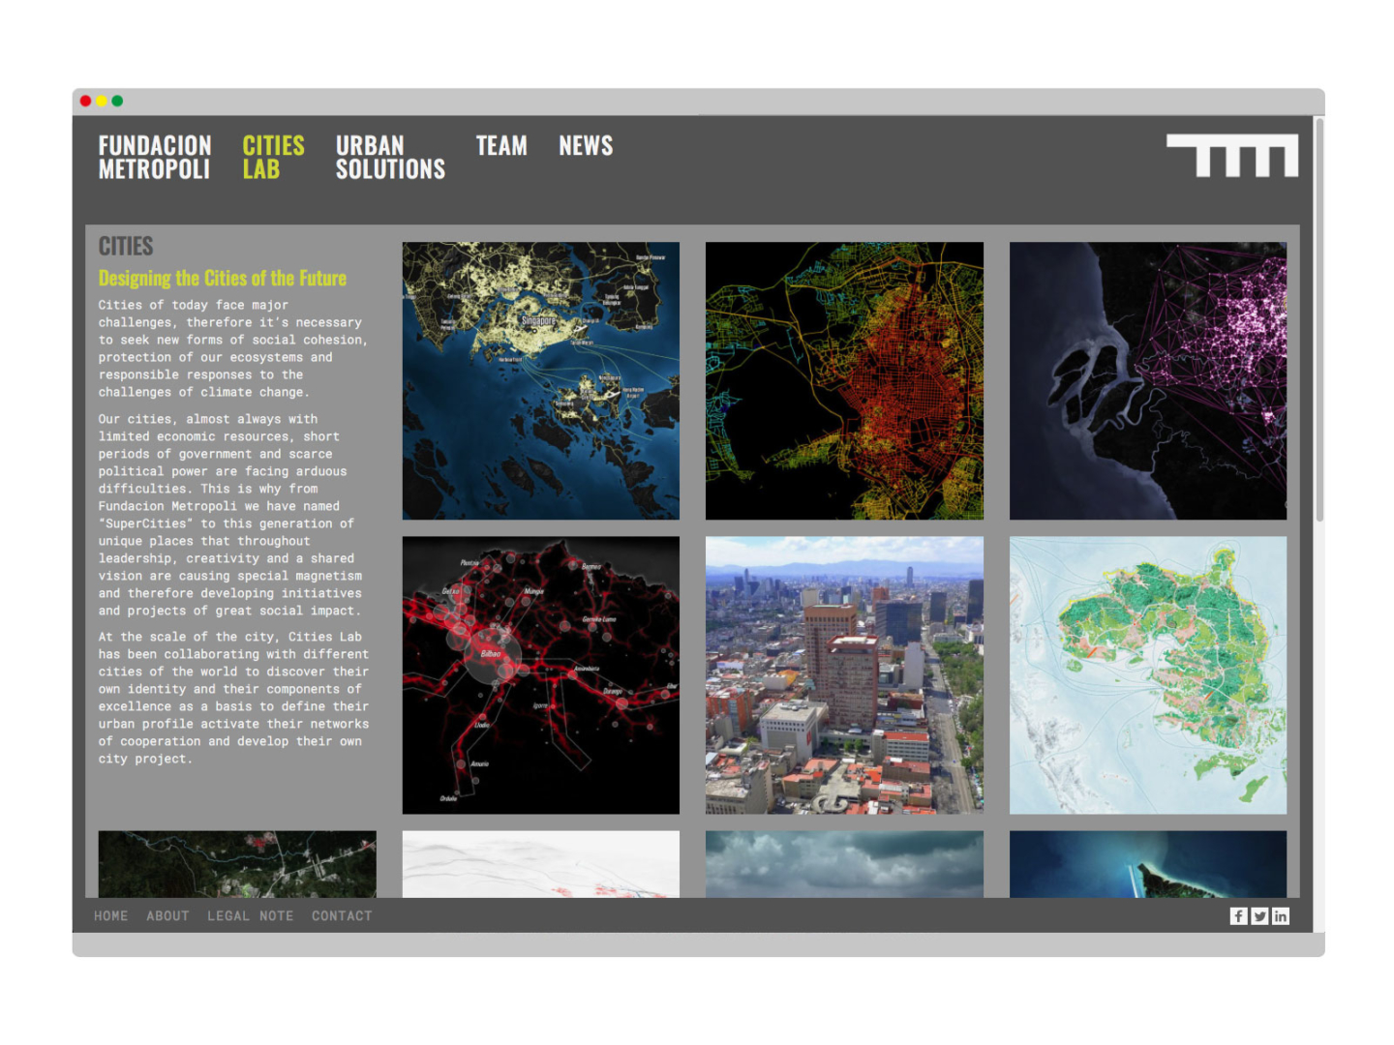Follow the Home footer link
This screenshot has width=1394, height=1045.
click(111, 916)
